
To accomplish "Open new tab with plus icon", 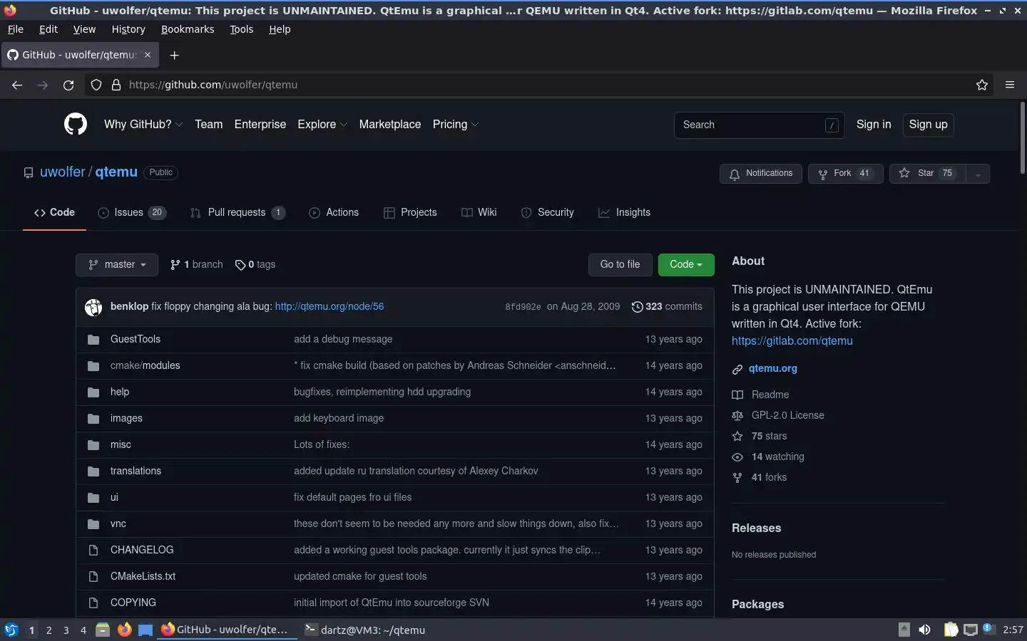I will click(174, 55).
